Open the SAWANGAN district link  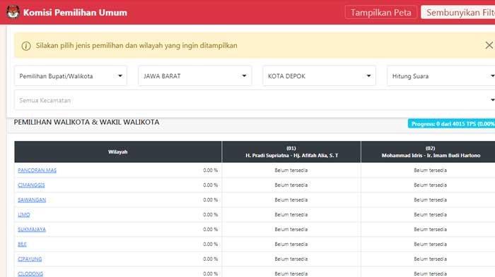(32, 200)
